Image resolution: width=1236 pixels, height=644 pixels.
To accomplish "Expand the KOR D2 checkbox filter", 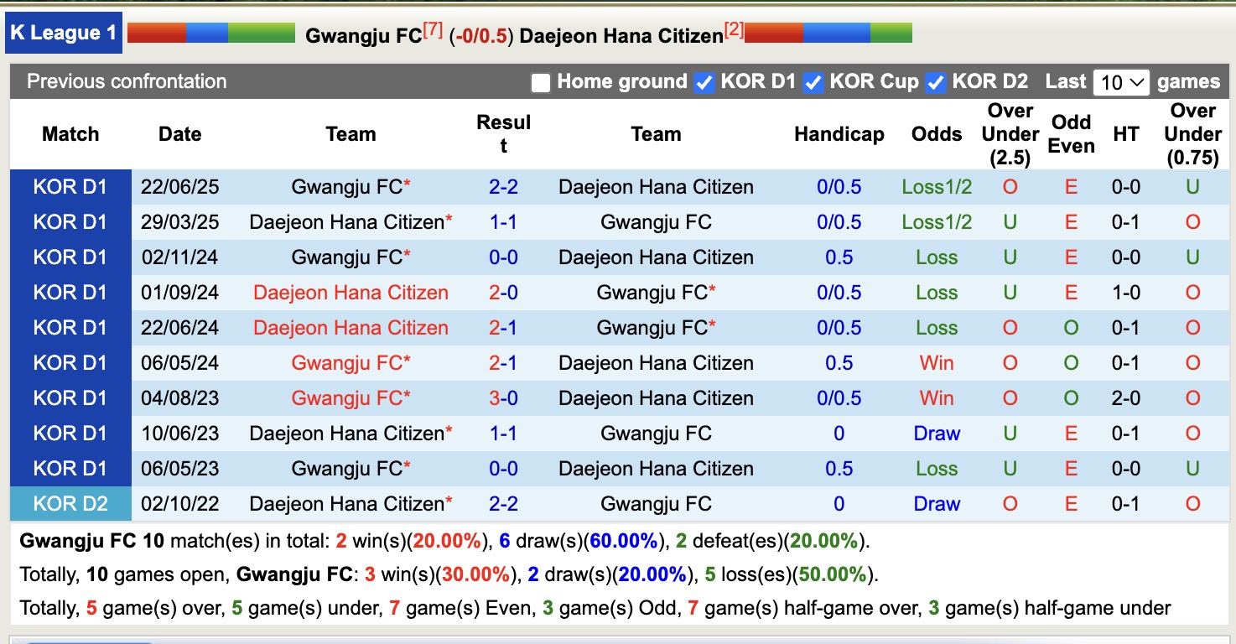I will (934, 82).
